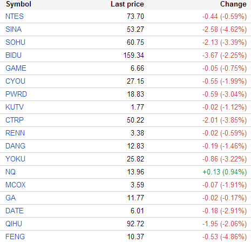
Task: Open the NTES stock symbol link
Action: 15,16
